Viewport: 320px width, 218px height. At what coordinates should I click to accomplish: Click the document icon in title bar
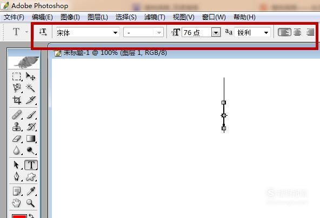click(x=58, y=53)
